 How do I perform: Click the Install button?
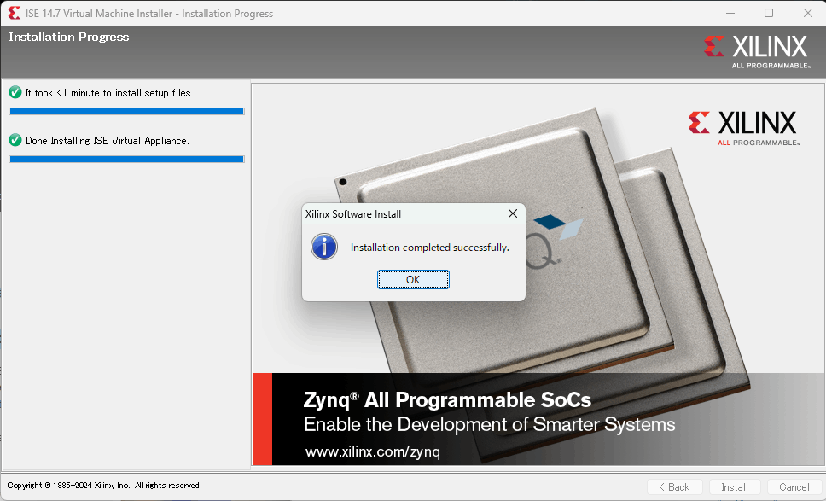(x=735, y=487)
